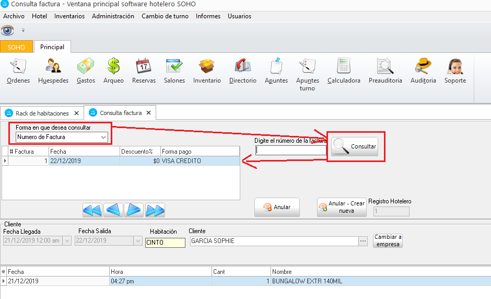This screenshot has height=299, width=491.
Task: Switch to the Rack de habitaciones tab
Action: 42,113
